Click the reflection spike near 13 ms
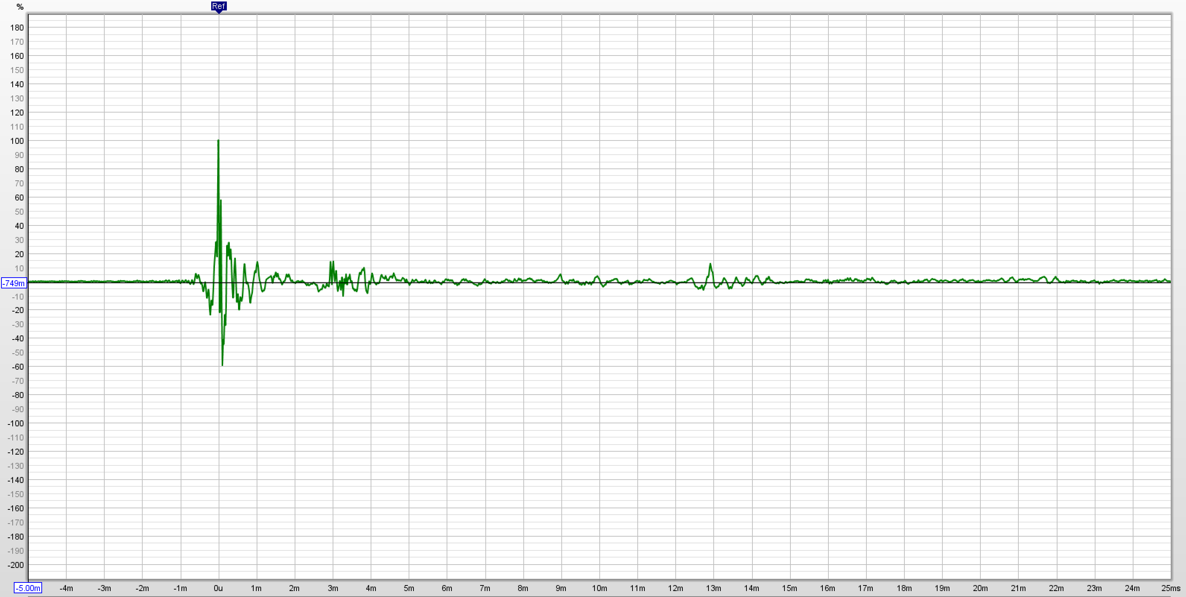This screenshot has height=597, width=1186. (710, 265)
